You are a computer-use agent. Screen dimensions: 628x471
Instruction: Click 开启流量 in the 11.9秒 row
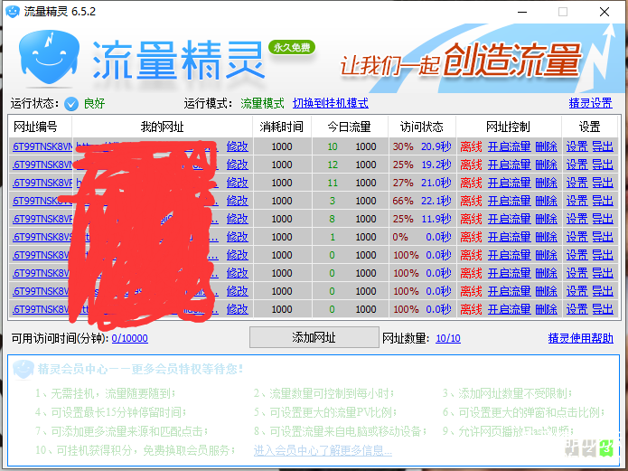[509, 219]
